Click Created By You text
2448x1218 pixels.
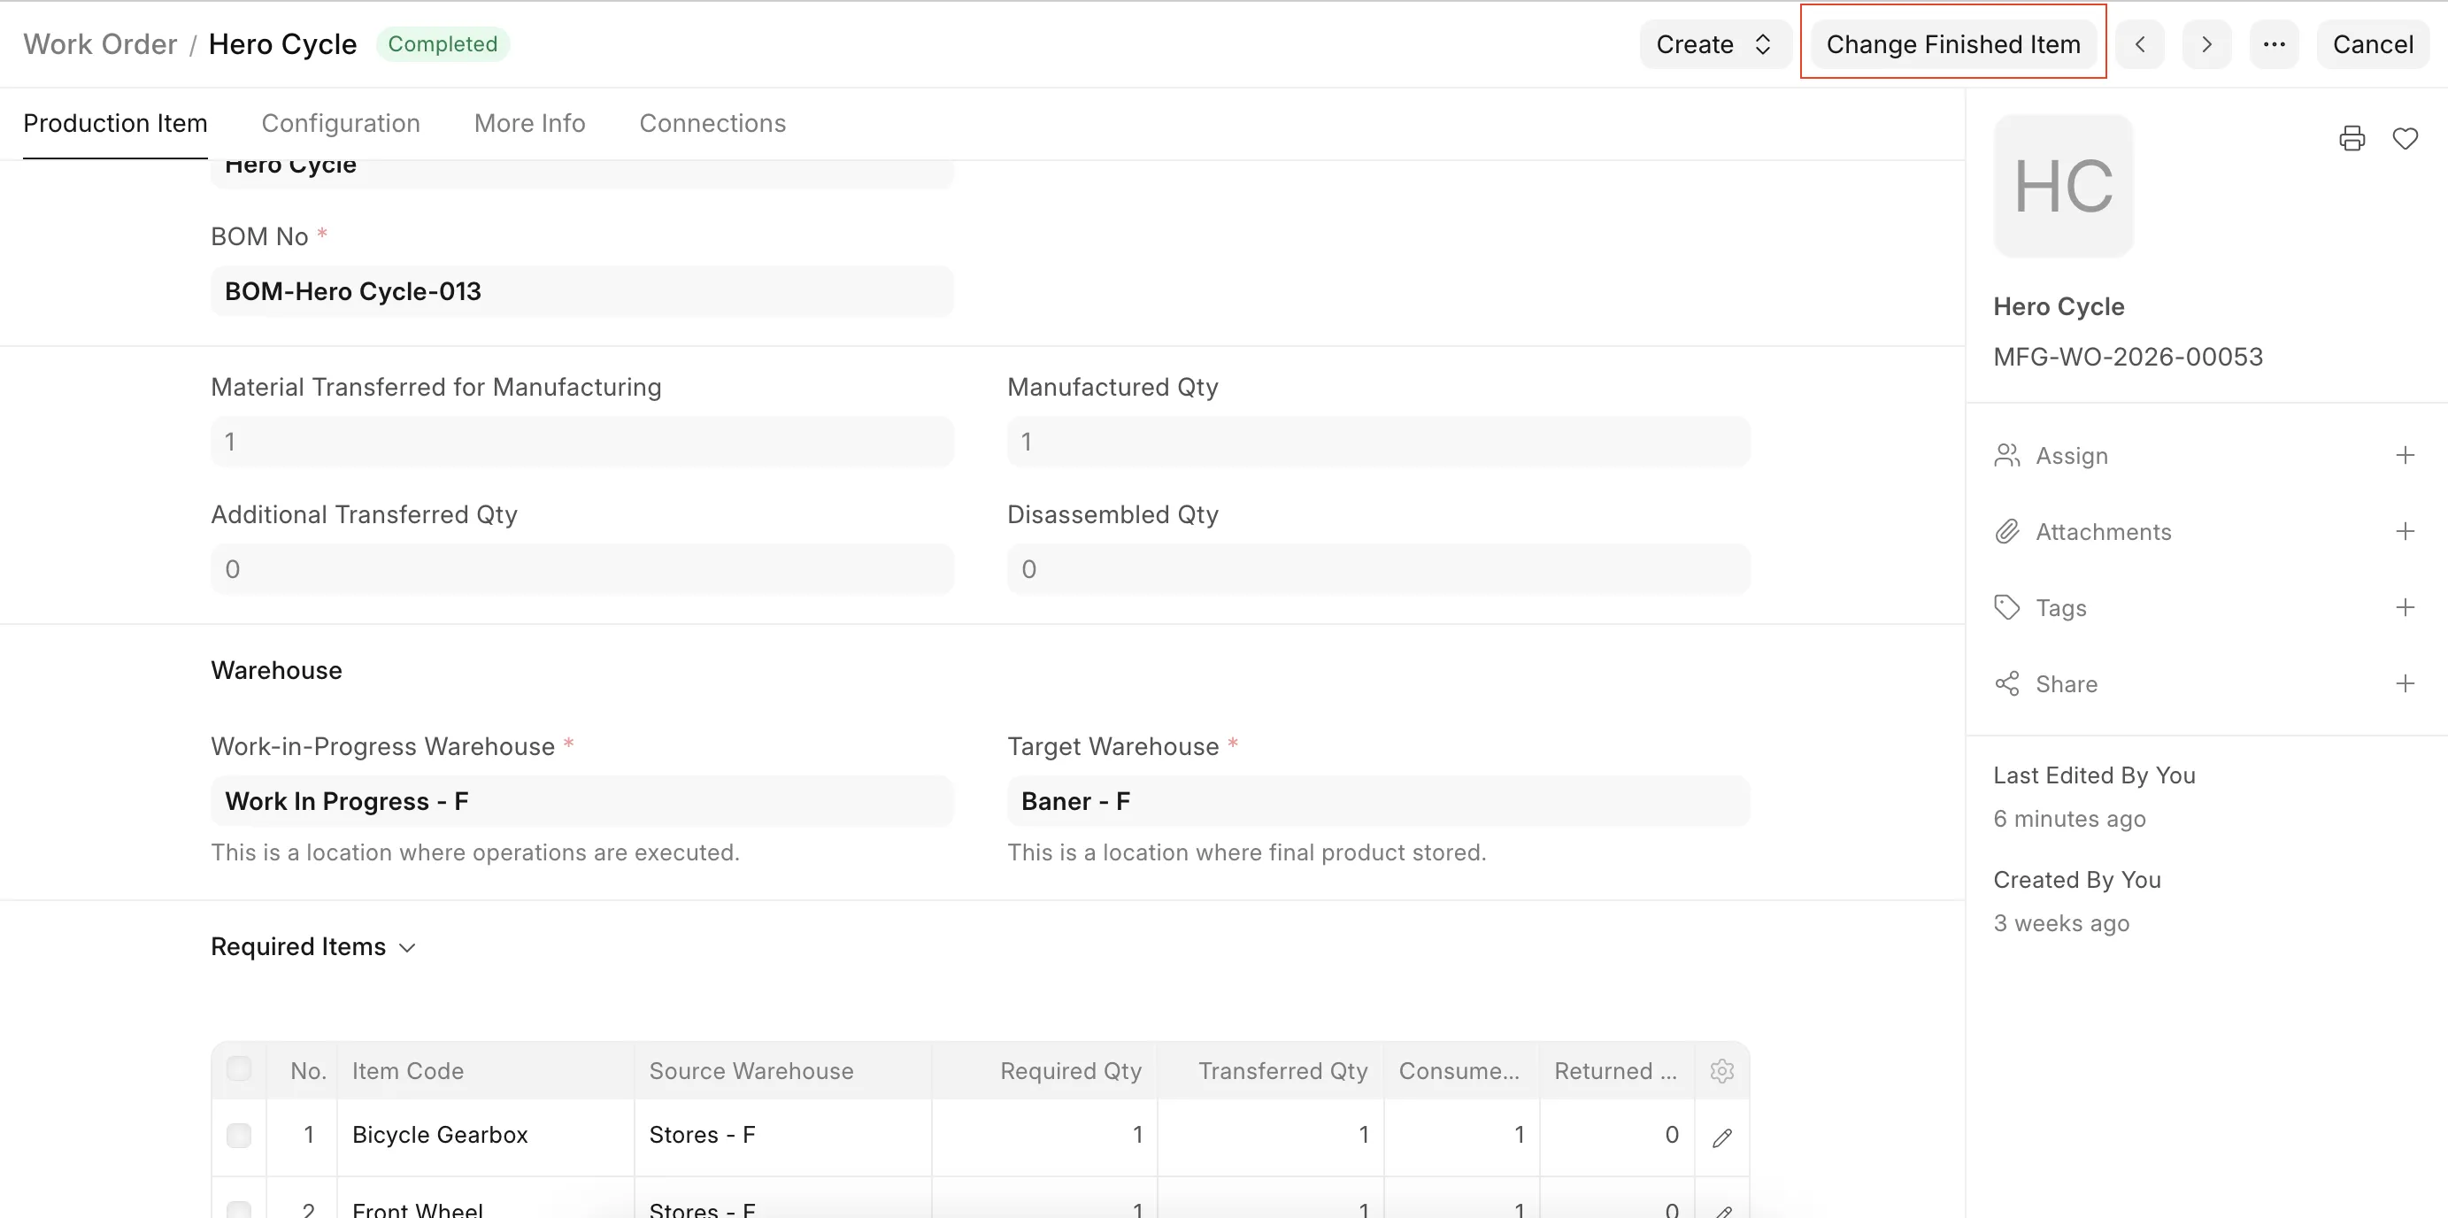coord(2076,881)
